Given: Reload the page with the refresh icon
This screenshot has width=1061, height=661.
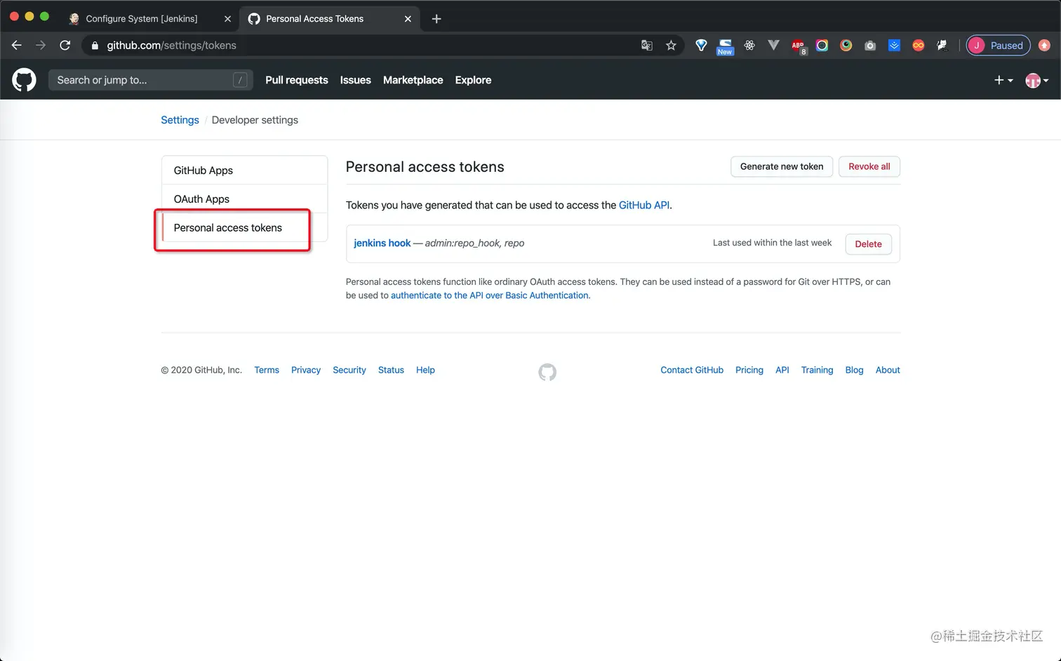Looking at the screenshot, I should point(65,46).
